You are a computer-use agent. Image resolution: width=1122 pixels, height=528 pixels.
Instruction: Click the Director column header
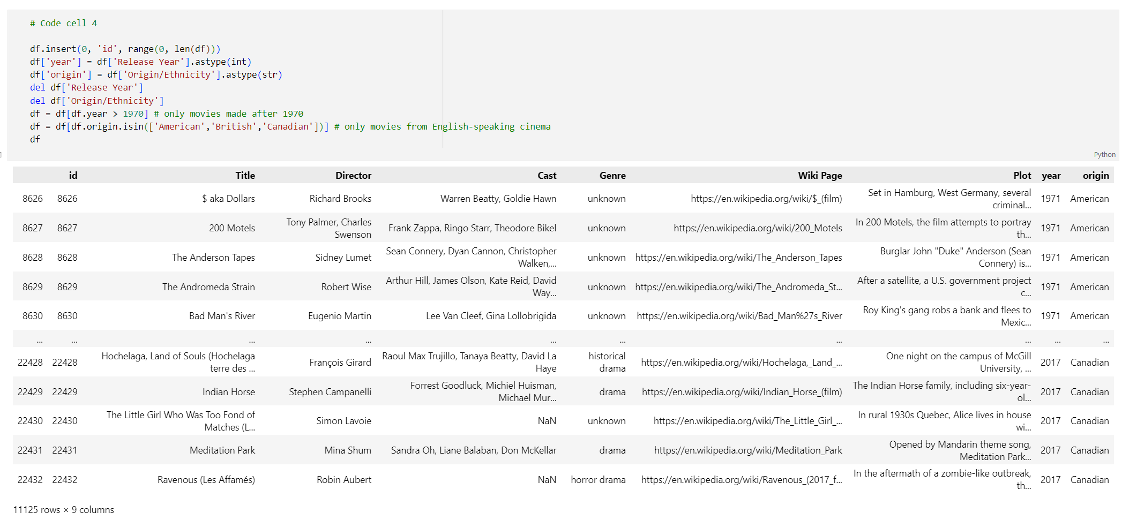353,176
